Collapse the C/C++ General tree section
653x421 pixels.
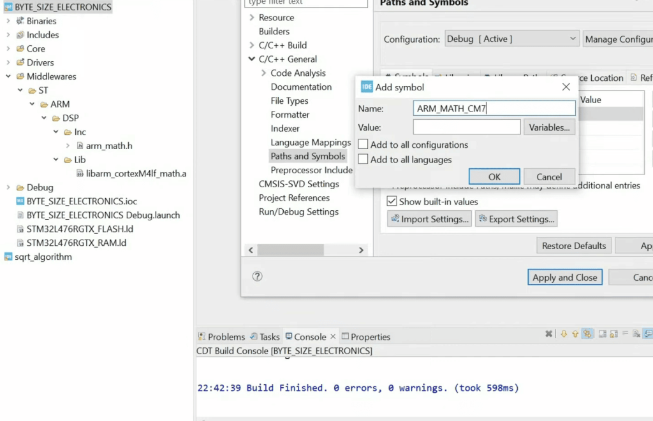(251, 59)
